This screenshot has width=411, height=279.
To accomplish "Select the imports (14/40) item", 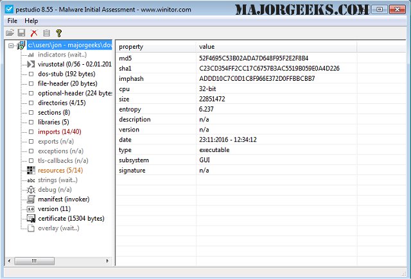I will (60, 131).
